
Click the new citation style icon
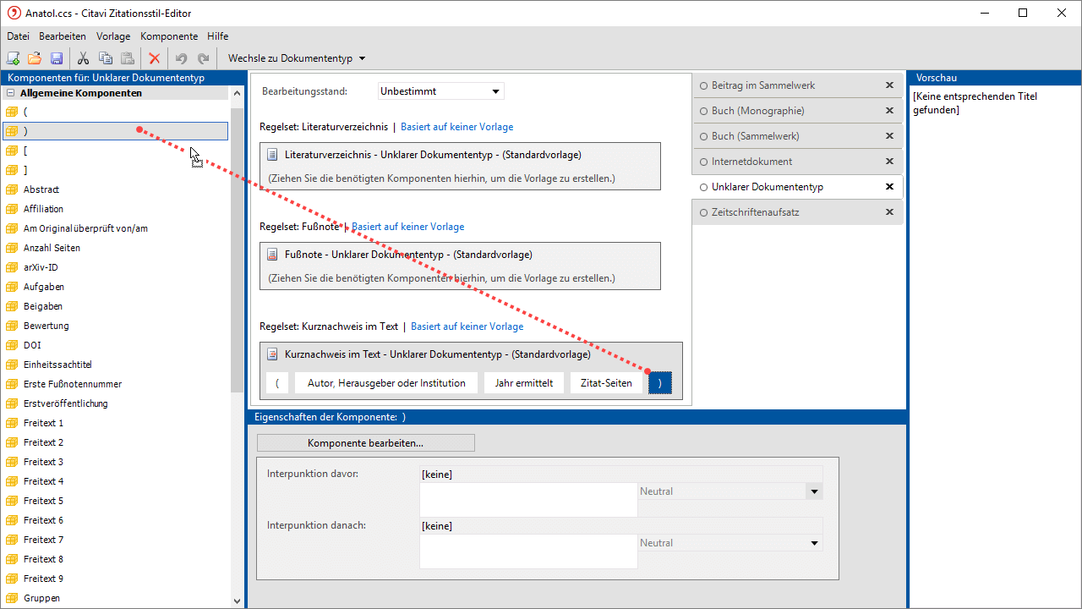[13, 58]
